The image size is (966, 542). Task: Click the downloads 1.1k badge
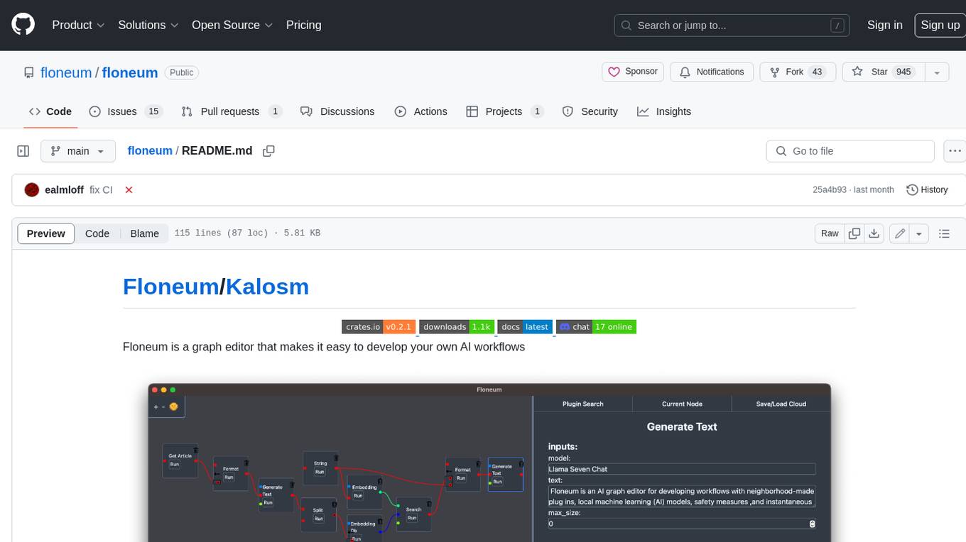coord(457,327)
